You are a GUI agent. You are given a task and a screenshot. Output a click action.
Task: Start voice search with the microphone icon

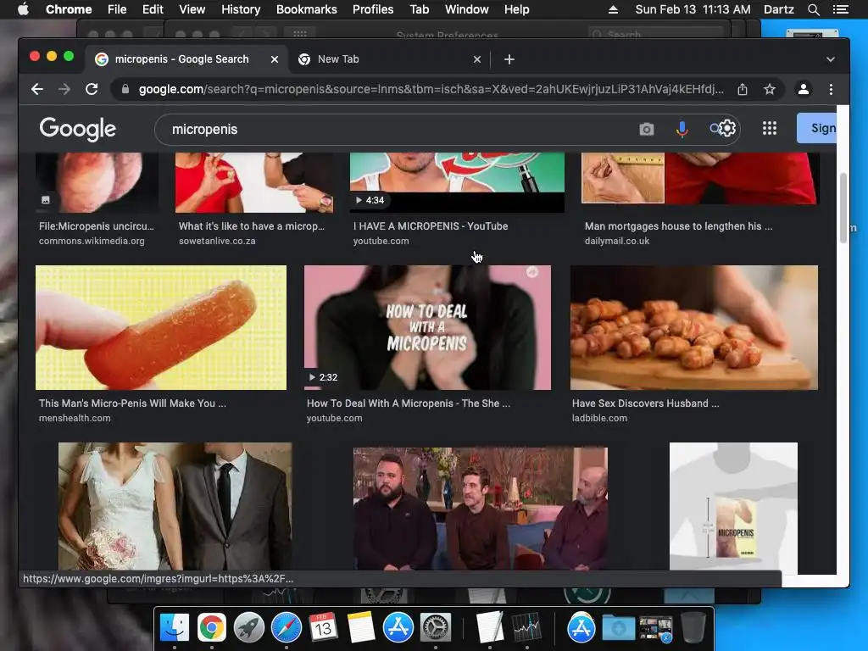[x=682, y=129]
